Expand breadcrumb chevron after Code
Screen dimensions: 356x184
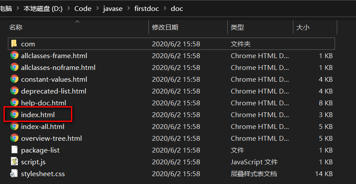(97, 9)
